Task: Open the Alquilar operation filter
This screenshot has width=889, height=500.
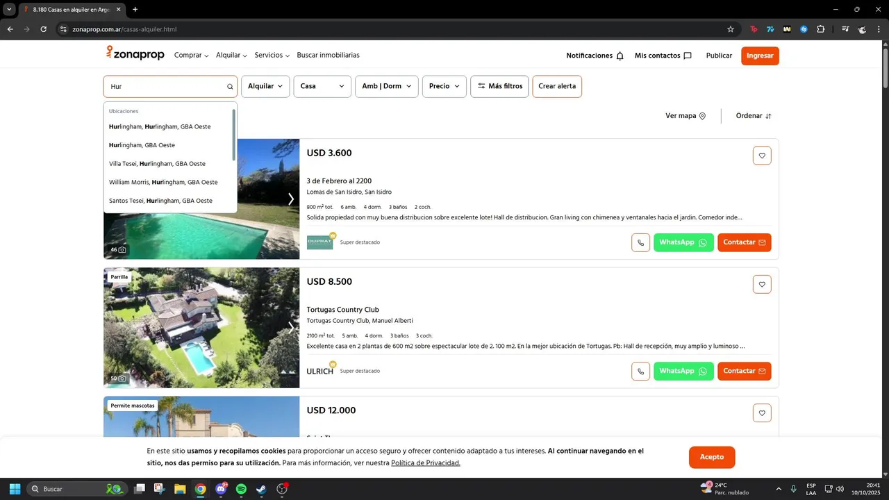Action: click(265, 87)
